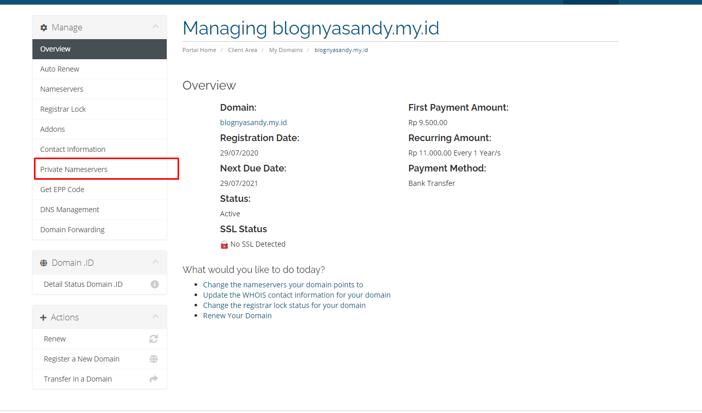Click the globe icon beside Domain .ID

coord(44,263)
